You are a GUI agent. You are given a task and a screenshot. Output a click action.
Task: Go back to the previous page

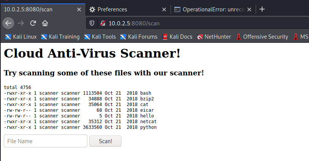(x=8, y=23)
